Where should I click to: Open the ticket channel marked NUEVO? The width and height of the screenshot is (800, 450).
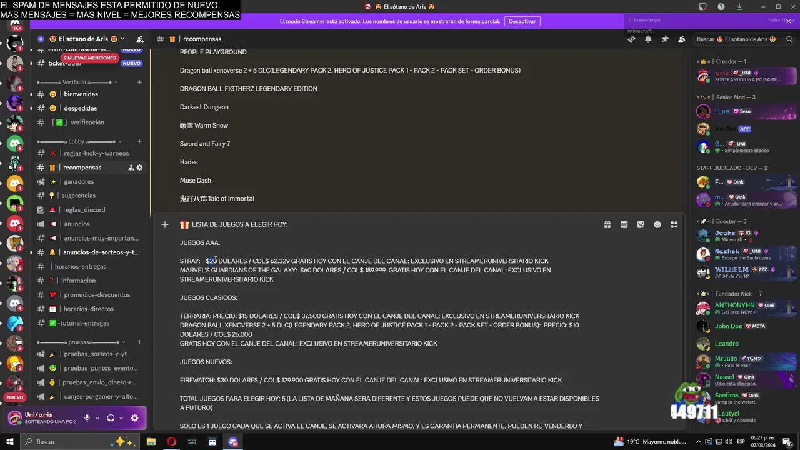pos(90,63)
